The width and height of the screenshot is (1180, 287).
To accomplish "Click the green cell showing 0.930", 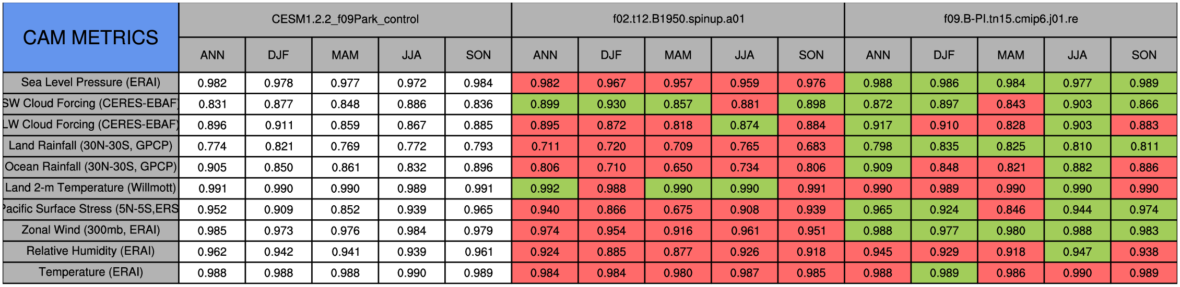I will pos(611,104).
